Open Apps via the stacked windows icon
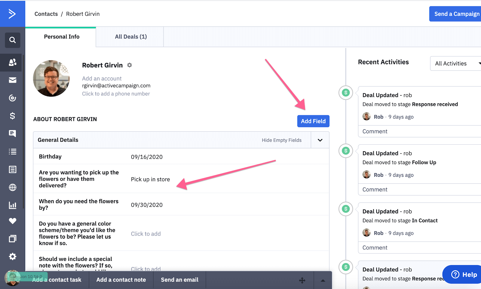This screenshot has height=289, width=481. [13, 239]
